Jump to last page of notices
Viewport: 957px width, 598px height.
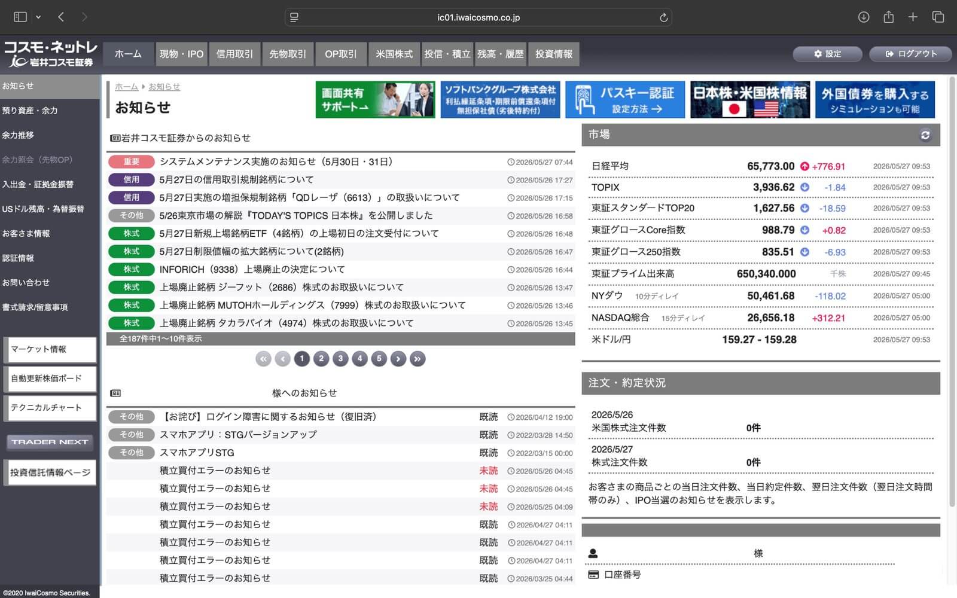pos(417,359)
